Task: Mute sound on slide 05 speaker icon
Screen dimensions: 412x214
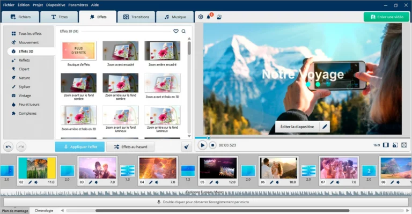Action: pos(217,182)
